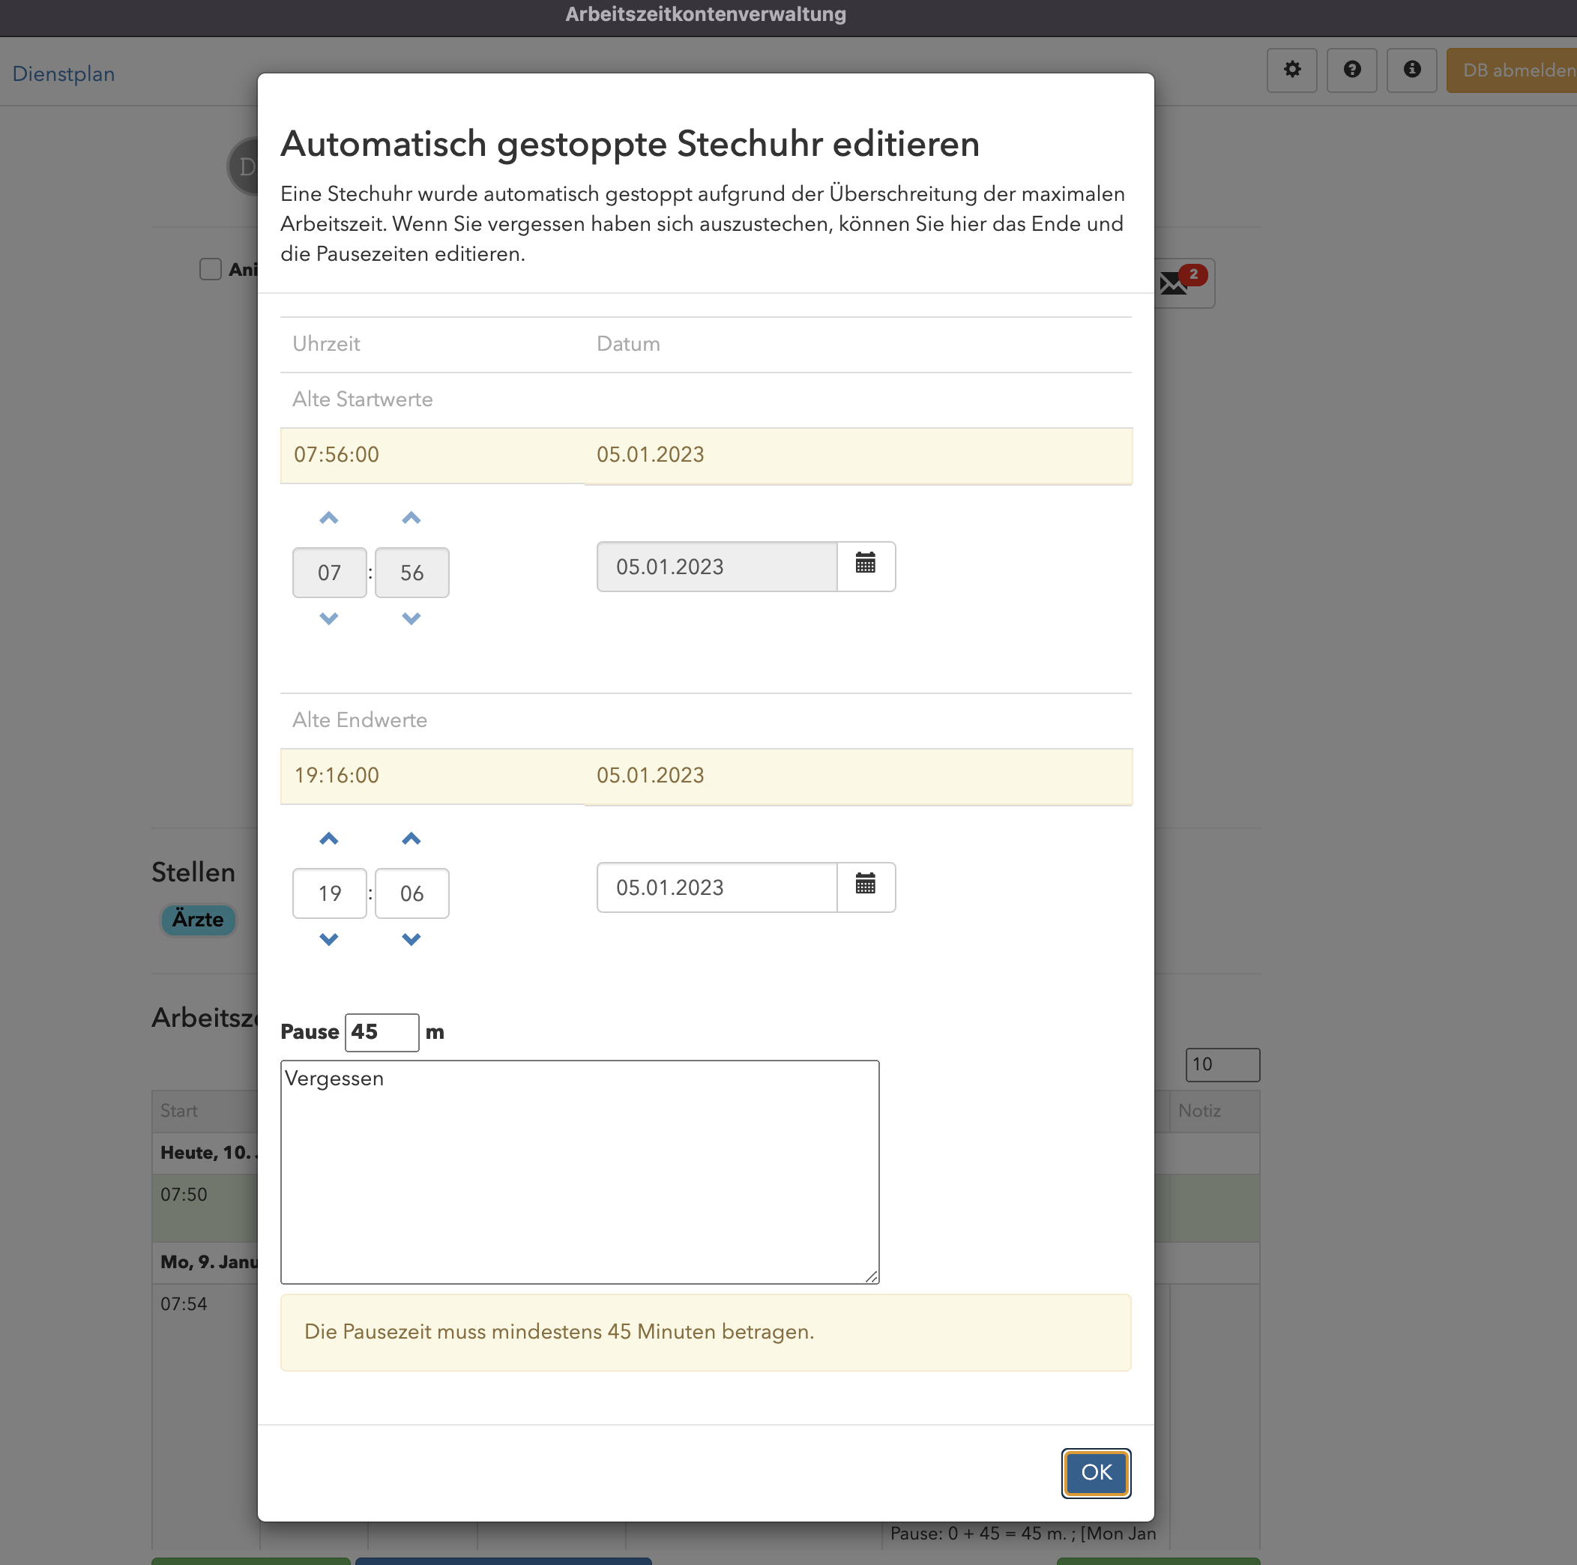
Task: Increase the start hour with up chevron
Action: tap(329, 518)
